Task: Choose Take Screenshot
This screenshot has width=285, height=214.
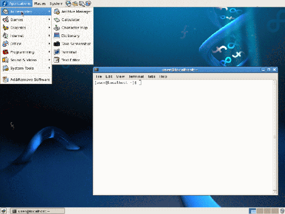Action: click(72, 44)
